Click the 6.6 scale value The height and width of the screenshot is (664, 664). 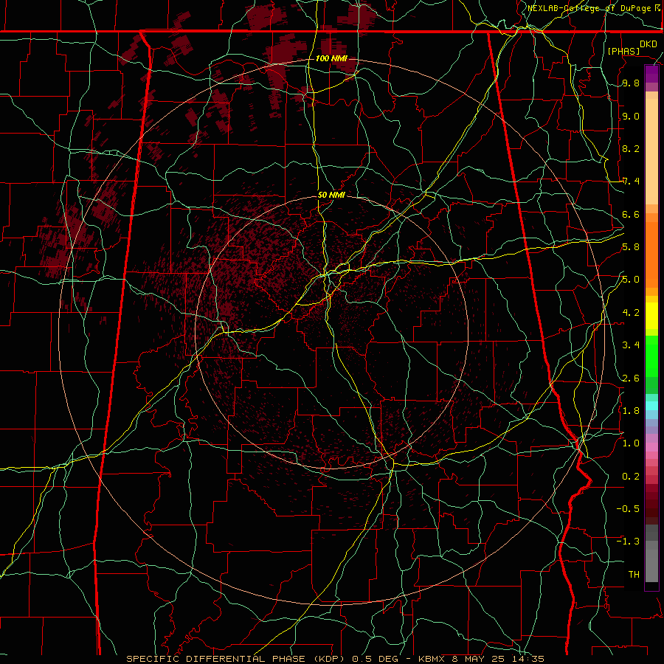[631, 214]
